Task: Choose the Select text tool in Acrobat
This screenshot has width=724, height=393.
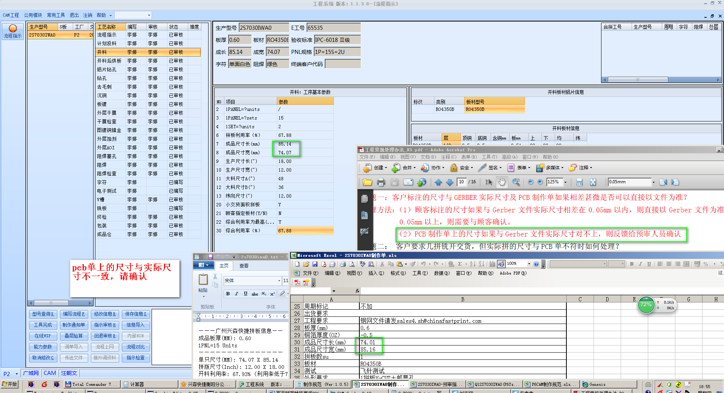Action: tap(489, 182)
